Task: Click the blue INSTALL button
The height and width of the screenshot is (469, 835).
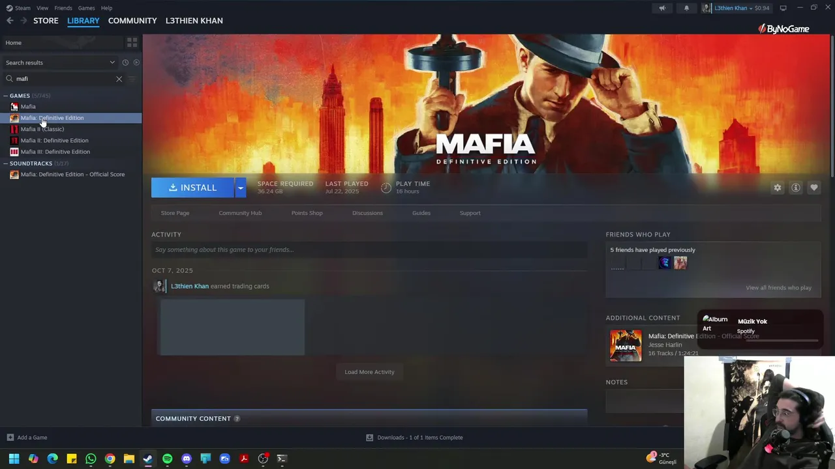Action: point(192,188)
